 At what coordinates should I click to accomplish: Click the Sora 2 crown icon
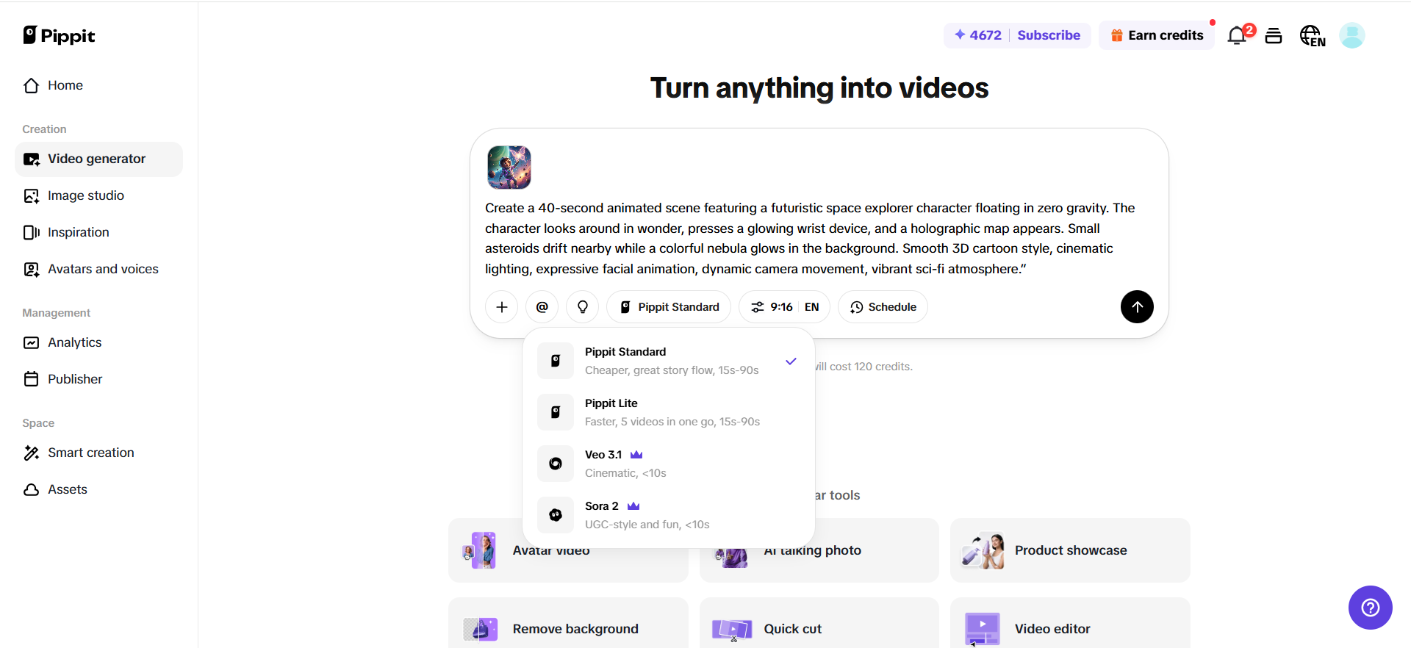[x=633, y=506]
